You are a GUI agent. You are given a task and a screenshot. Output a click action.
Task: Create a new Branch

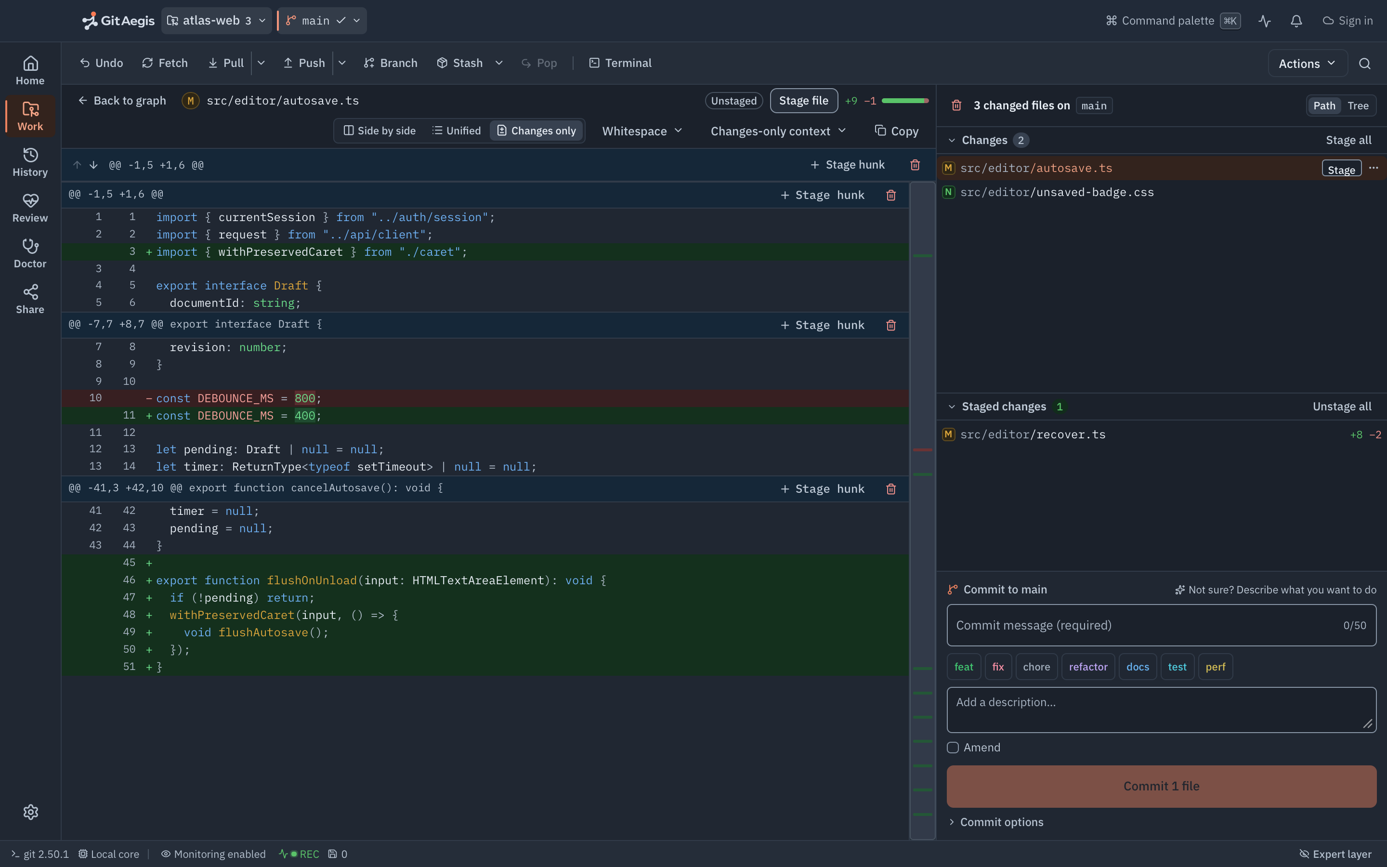tap(390, 63)
